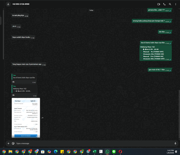Select sent message 'bsa di bantu bukti depo nya kka'
The height and width of the screenshot is (155, 180).
[x=156, y=43]
